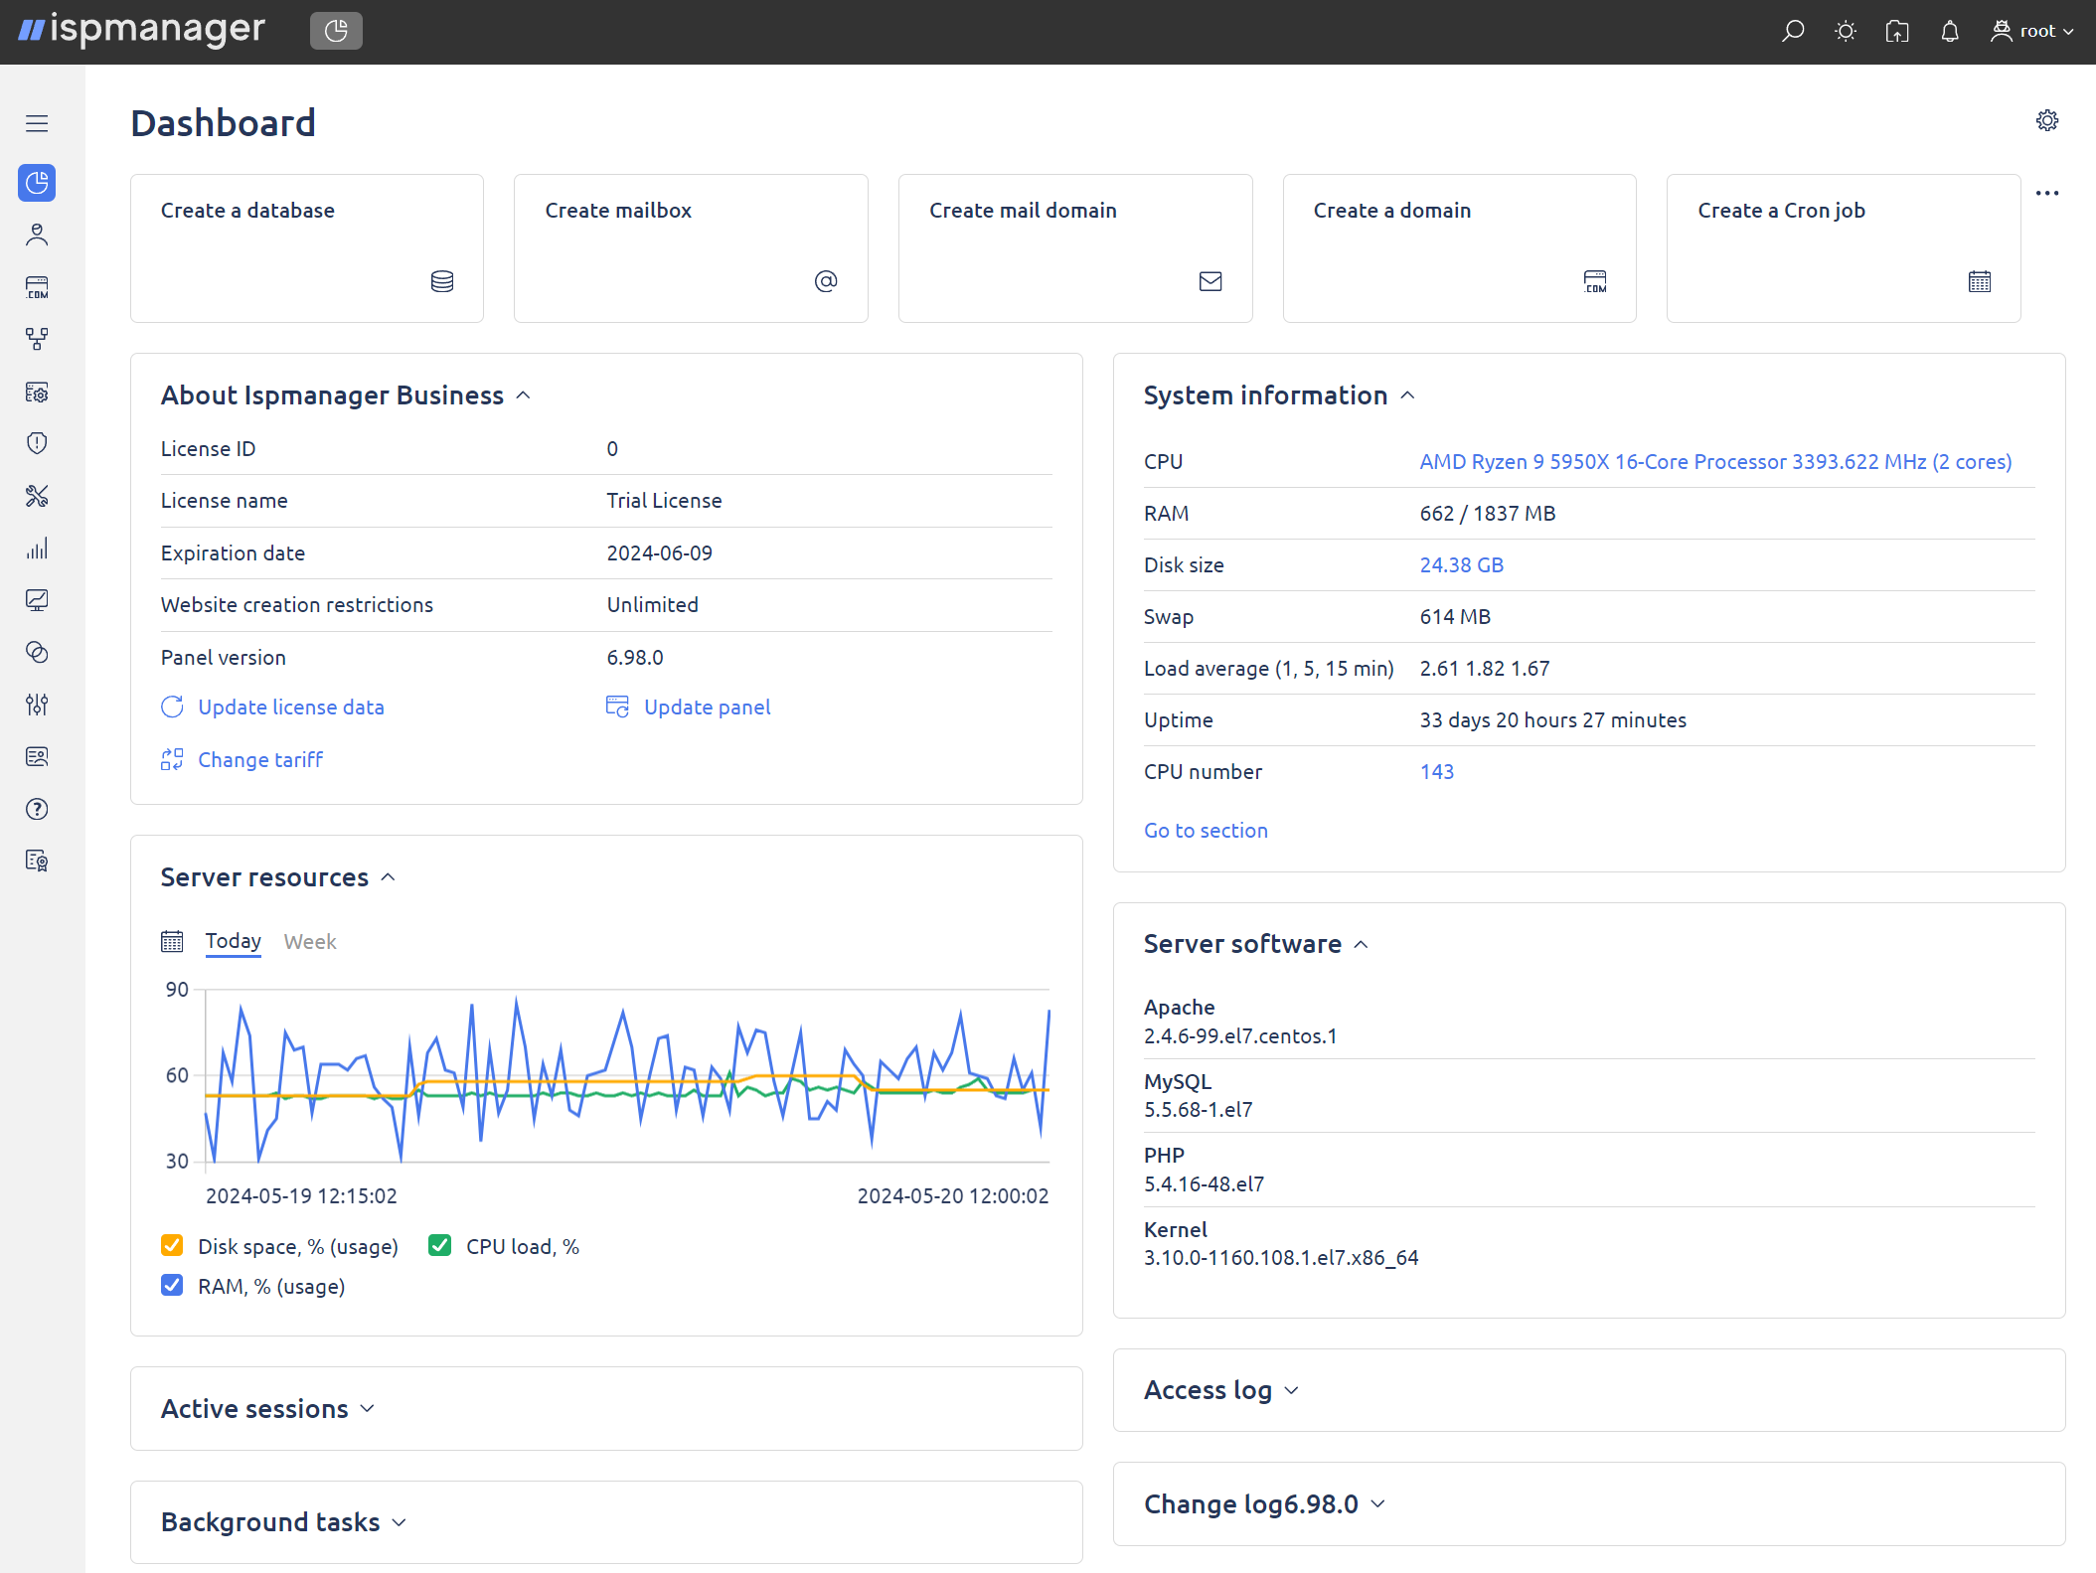Click the upload file icon in top bar
2096x1573 pixels.
pyautogui.click(x=1897, y=32)
